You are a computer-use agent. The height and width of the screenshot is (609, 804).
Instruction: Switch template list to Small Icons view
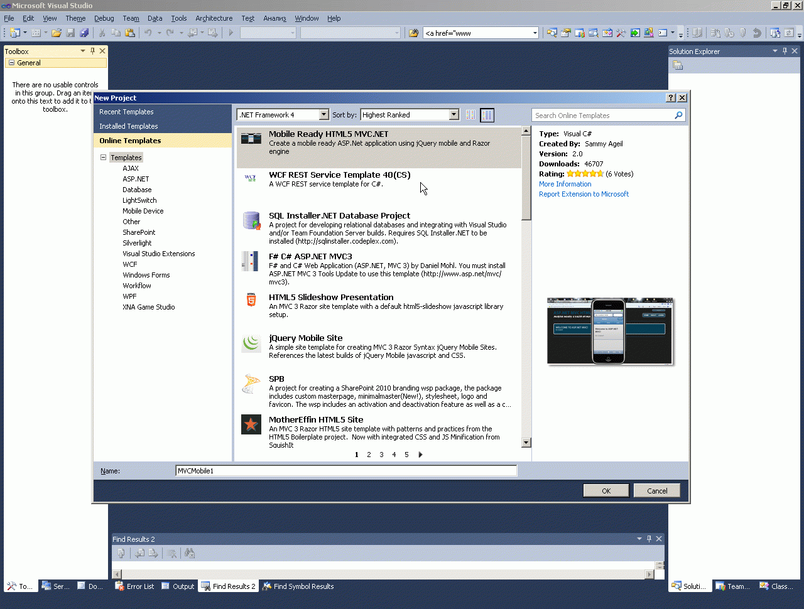pyautogui.click(x=470, y=115)
